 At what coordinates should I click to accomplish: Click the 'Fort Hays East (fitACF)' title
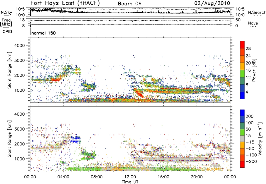tap(65, 3)
